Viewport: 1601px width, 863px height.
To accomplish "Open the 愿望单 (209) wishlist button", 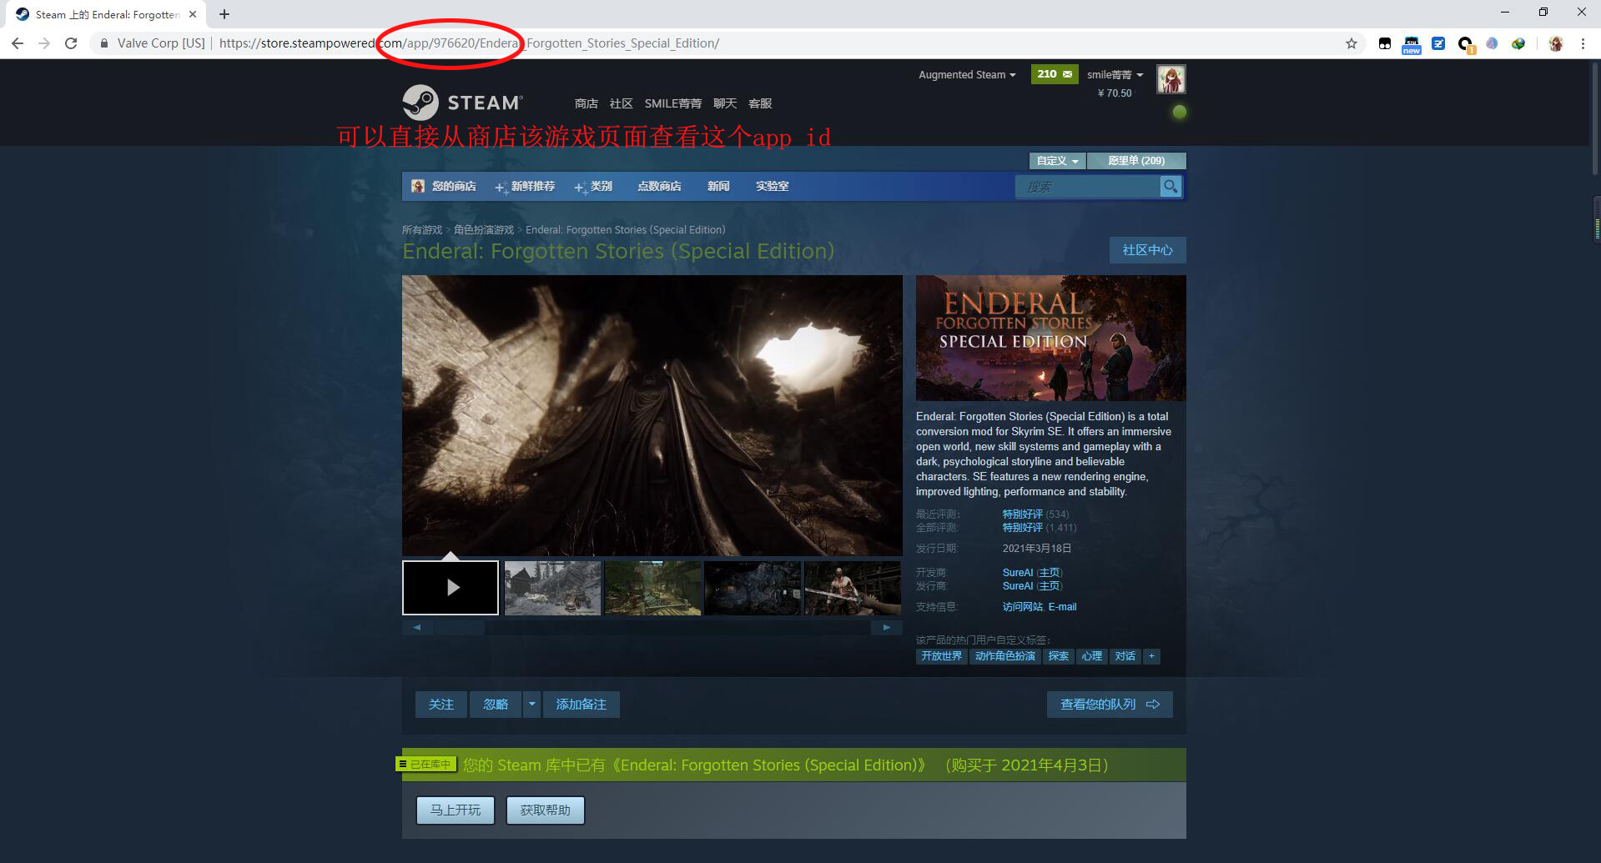I will tap(1136, 161).
